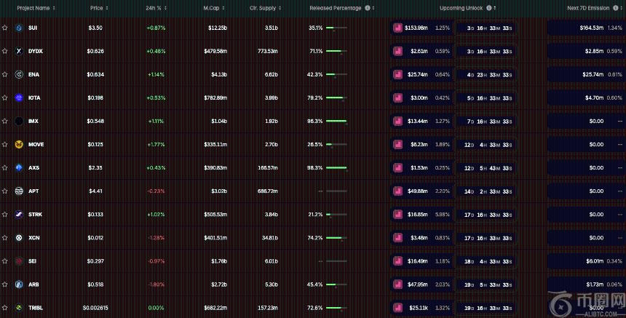This screenshot has width=626, height=318.
Task: Sort by the Project Name header arrow
Action: [x=55, y=8]
